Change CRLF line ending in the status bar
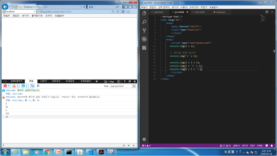 pyautogui.click(x=252, y=145)
